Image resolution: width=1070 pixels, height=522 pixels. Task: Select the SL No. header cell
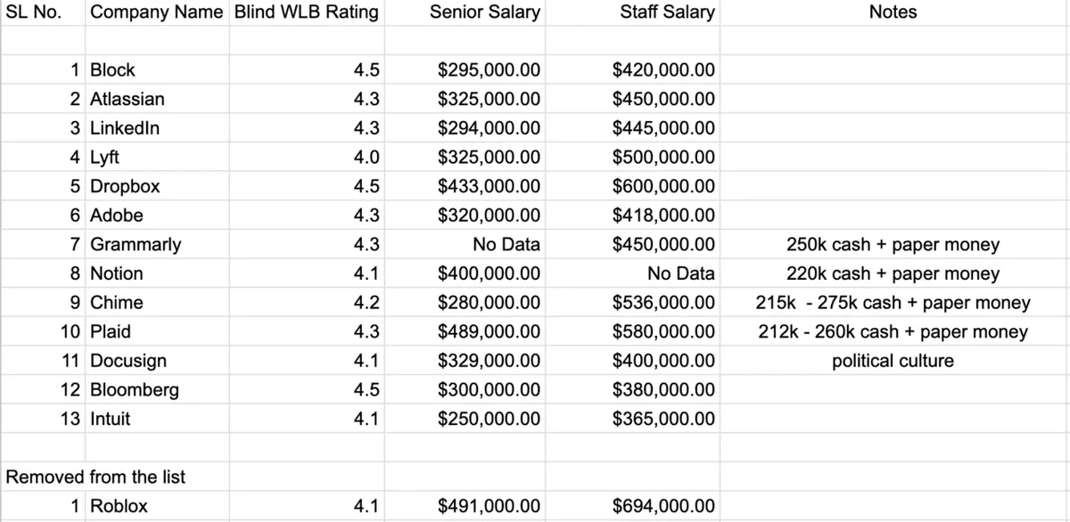pyautogui.click(x=34, y=12)
